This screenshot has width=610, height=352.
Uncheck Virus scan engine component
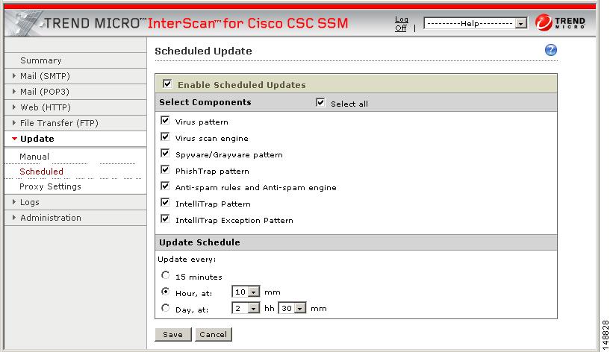(165, 136)
